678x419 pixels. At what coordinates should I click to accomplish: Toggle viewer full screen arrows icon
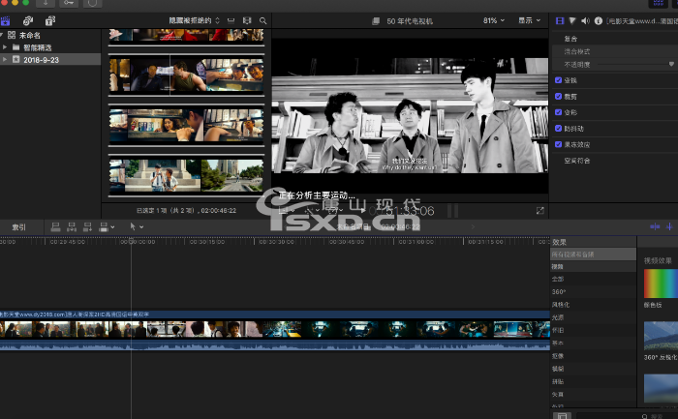point(540,210)
